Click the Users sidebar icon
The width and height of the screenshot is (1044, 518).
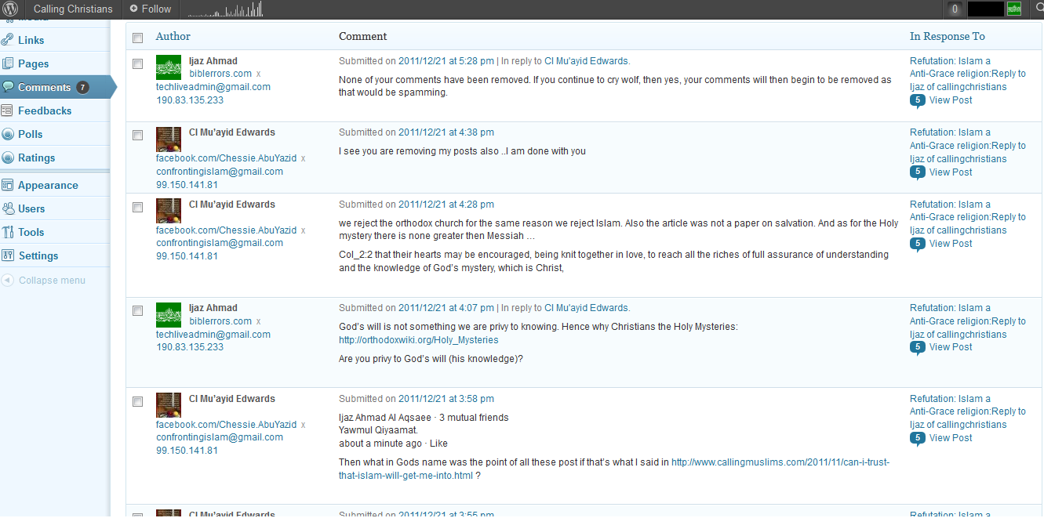click(x=8, y=208)
